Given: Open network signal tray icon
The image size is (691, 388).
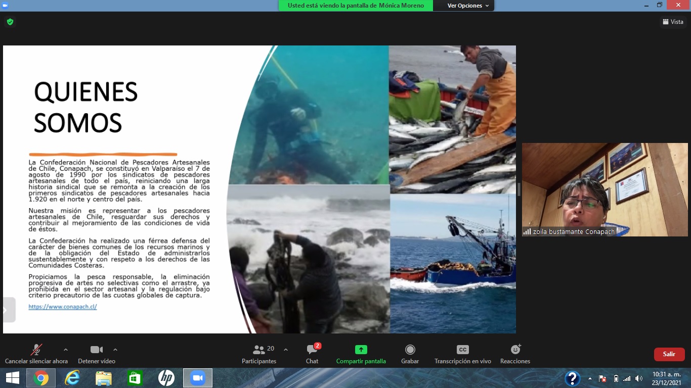Looking at the screenshot, I should coord(627,378).
